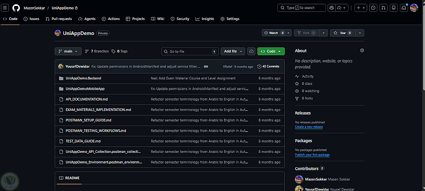The image size is (425, 191).
Task: Open the Copilot chat icon
Action: click(x=331, y=8)
